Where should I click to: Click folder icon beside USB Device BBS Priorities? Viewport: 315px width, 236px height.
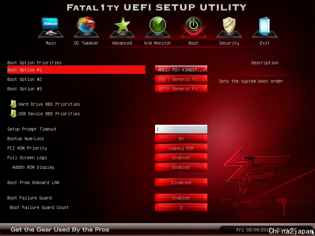[13, 114]
